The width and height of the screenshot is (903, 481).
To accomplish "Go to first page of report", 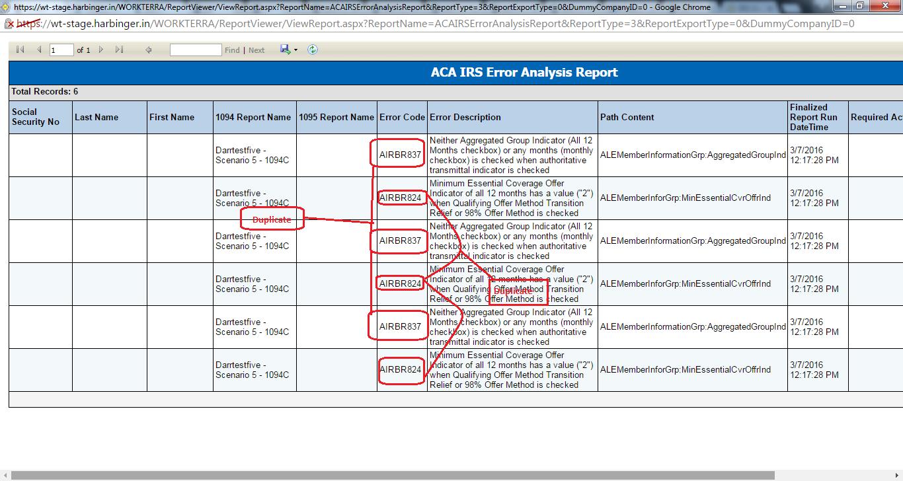I will (20, 50).
